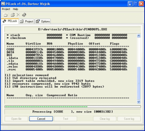Click the .idata section name
145x131 pixels.
click(x=12, y=58)
